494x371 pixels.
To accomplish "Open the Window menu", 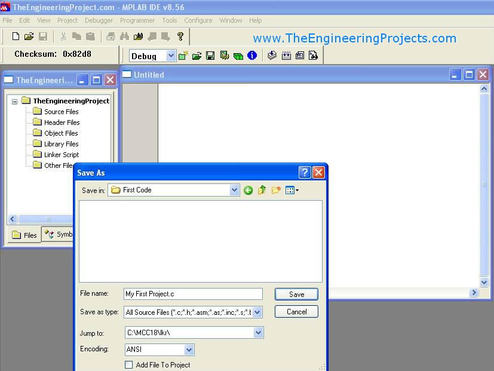I will [231, 20].
